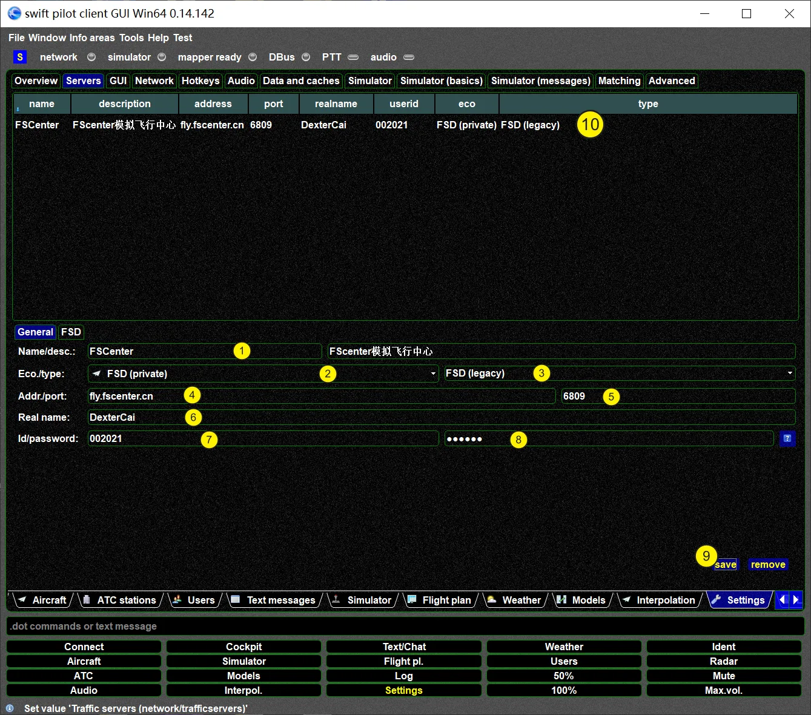Click the simulator status LED indicator

[x=162, y=57]
